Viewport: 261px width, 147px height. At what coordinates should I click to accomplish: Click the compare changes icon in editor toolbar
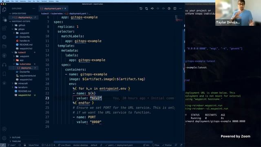coord(146,9)
